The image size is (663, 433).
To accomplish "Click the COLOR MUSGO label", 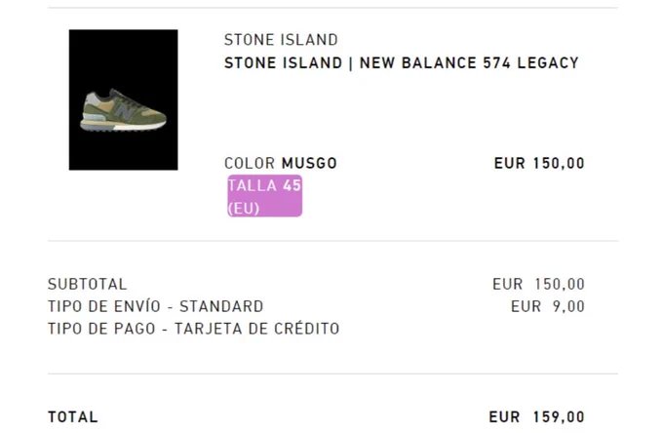I will click(x=281, y=163).
